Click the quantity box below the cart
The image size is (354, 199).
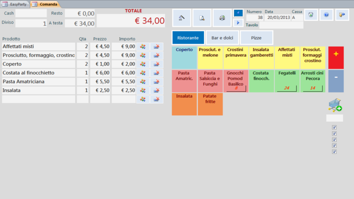point(335,118)
